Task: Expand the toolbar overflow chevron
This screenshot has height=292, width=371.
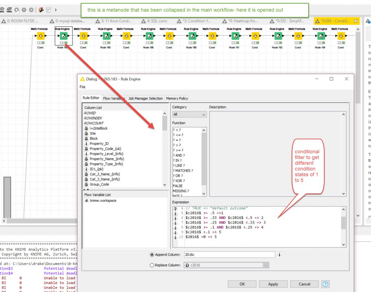Action: 55,10
